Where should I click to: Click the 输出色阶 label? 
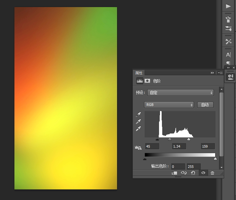point(160,166)
